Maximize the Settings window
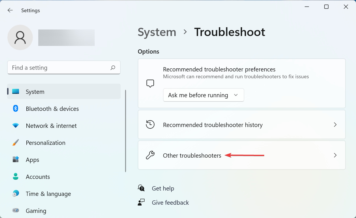This screenshot has width=356, height=218. pyautogui.click(x=326, y=7)
